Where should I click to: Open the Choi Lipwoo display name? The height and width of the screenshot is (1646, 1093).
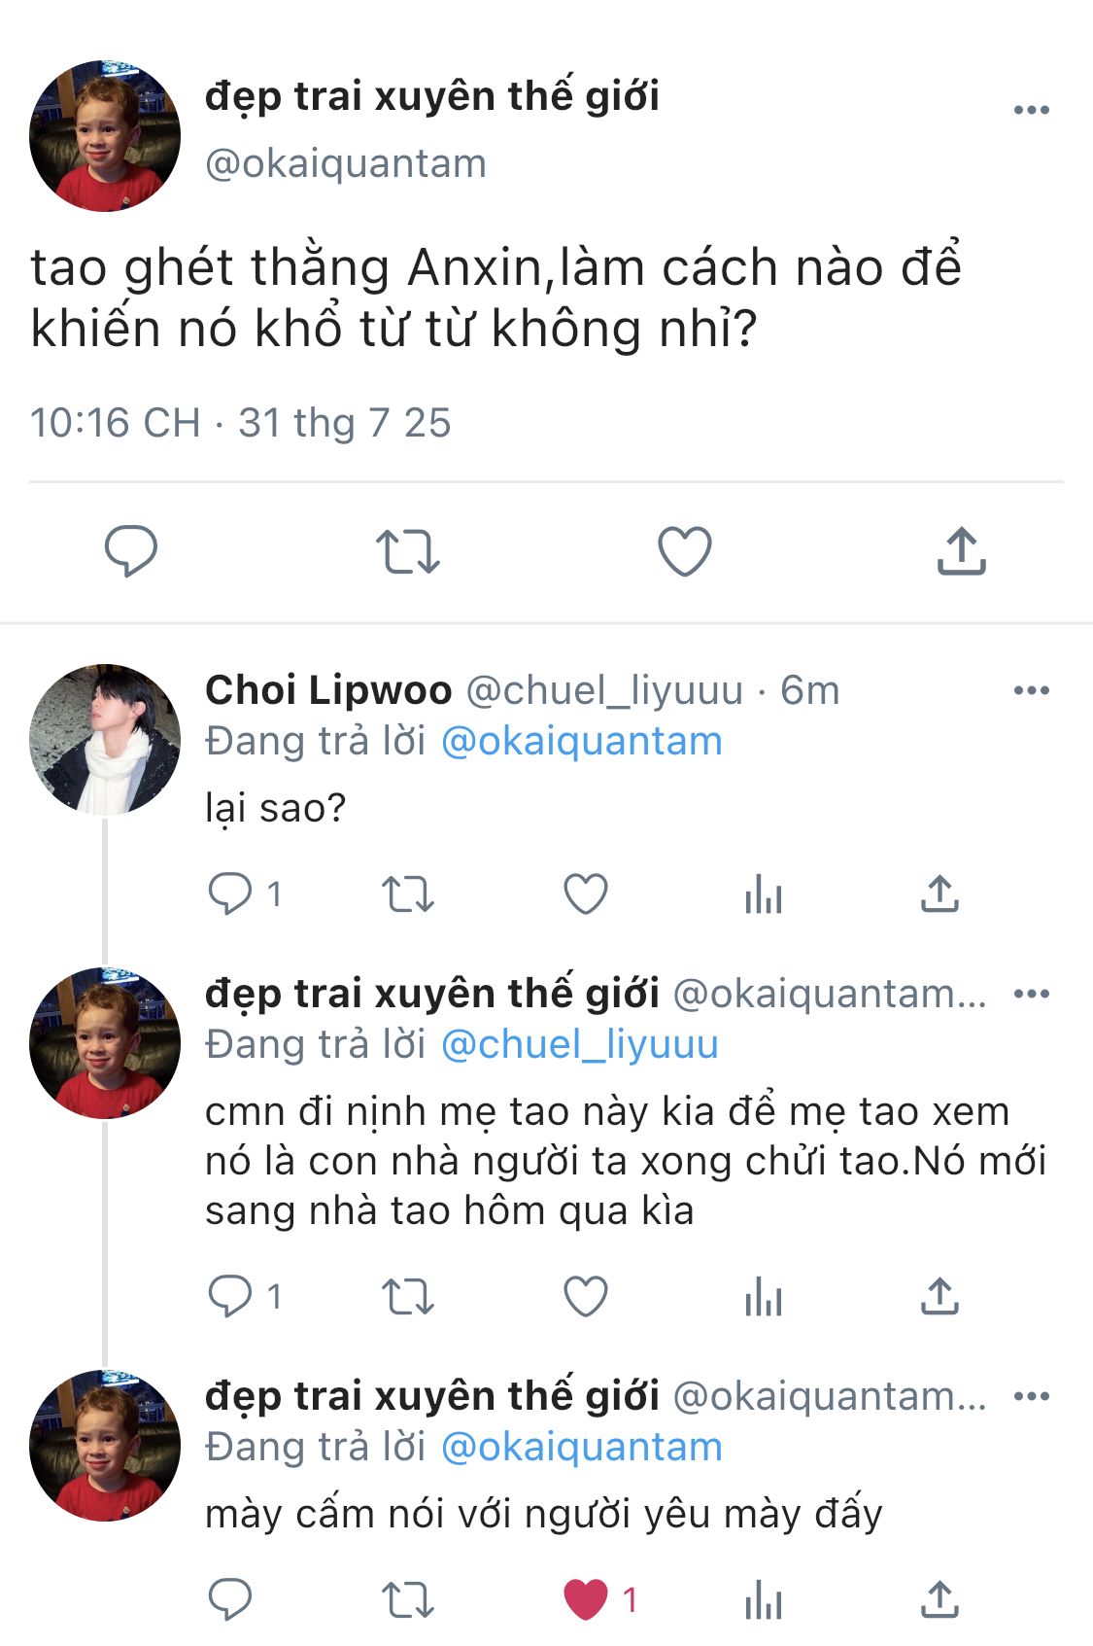click(x=328, y=690)
